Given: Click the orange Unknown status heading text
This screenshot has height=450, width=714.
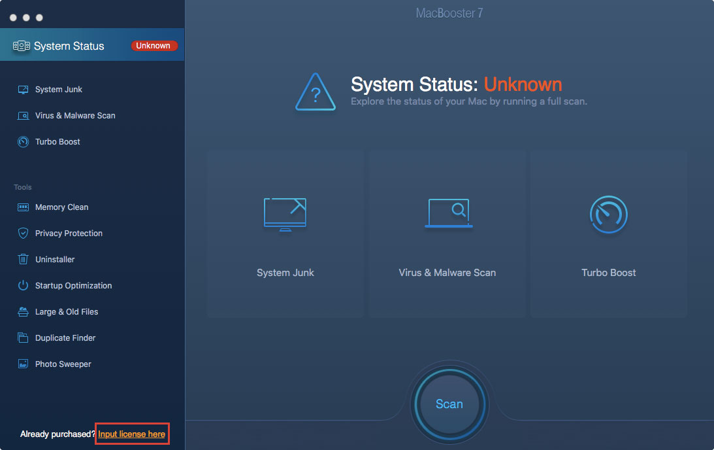Looking at the screenshot, I should pyautogui.click(x=523, y=84).
